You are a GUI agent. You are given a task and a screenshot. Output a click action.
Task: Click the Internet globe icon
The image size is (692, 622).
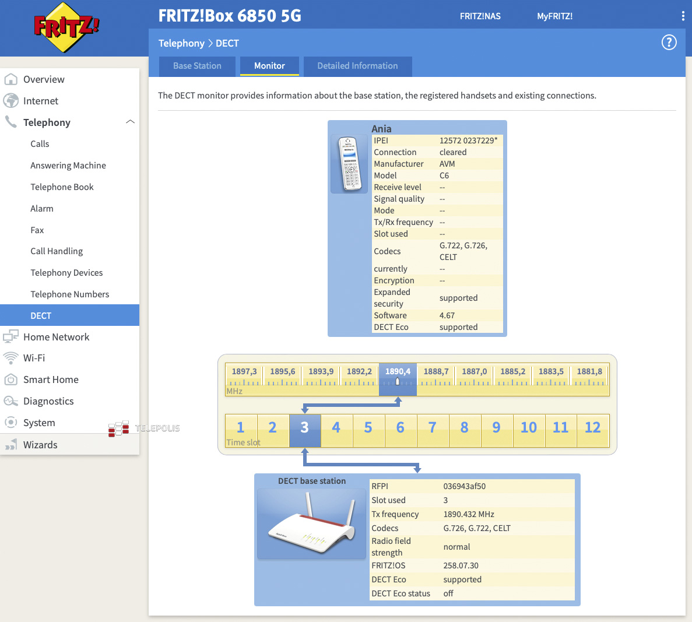click(x=10, y=101)
